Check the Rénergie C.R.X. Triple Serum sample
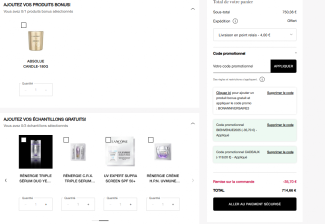Image resolution: width=325 pixels, height=224 pixels. [66, 140]
